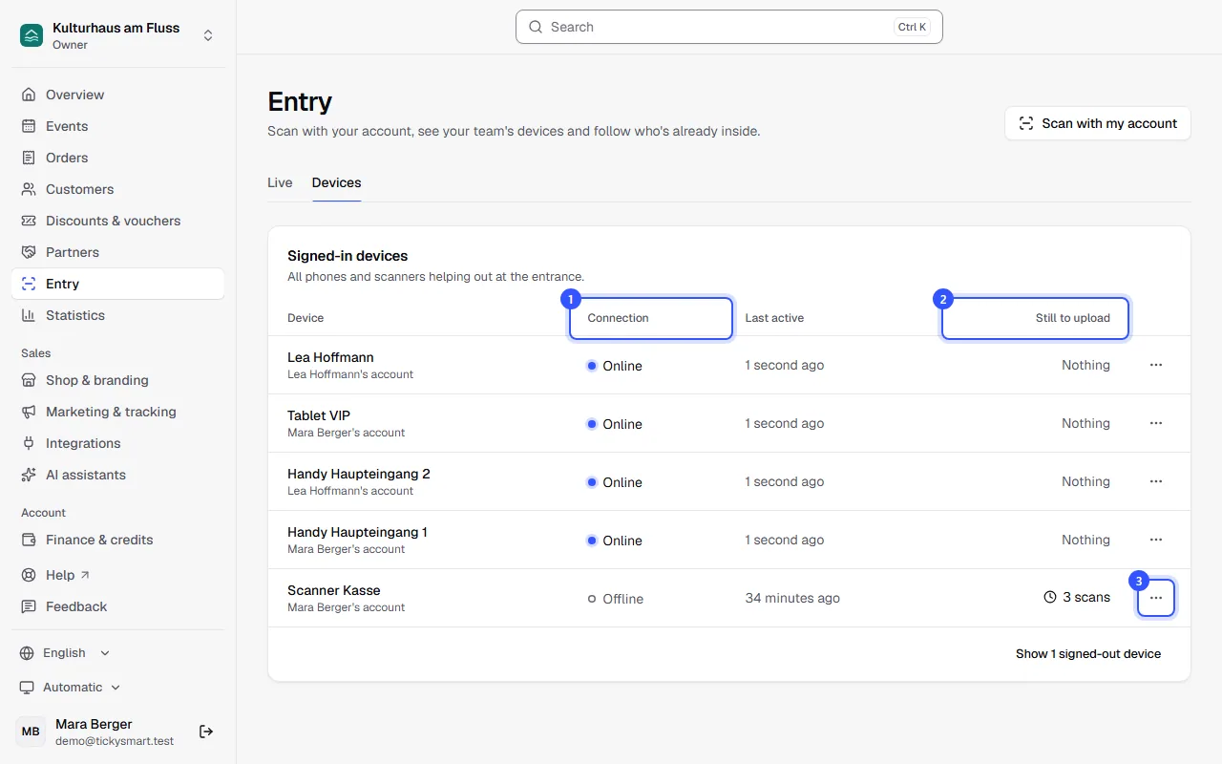Click the Finance & credits wallet icon

29,540
